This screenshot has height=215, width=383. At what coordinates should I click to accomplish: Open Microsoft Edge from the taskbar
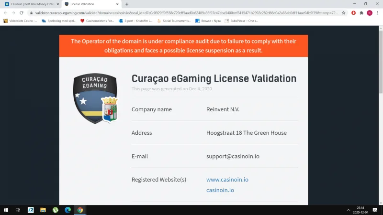tap(68, 210)
